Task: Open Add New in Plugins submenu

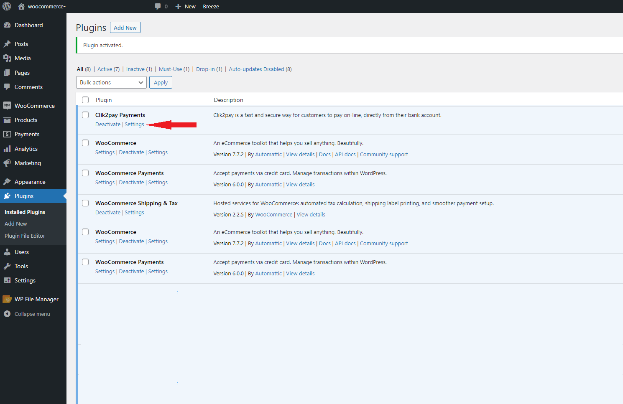Action: [x=16, y=224]
